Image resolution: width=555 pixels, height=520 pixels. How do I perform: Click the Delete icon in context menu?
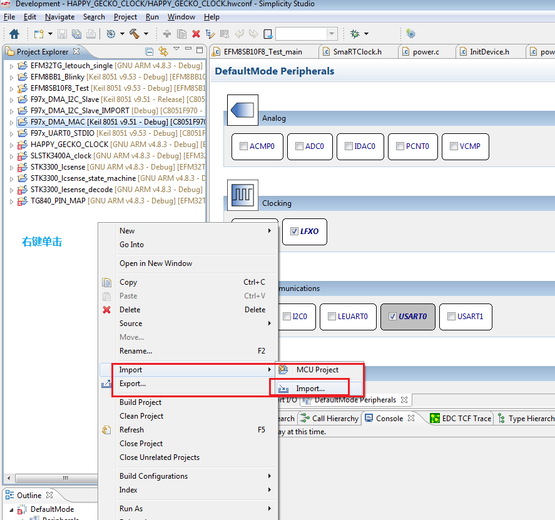click(106, 310)
